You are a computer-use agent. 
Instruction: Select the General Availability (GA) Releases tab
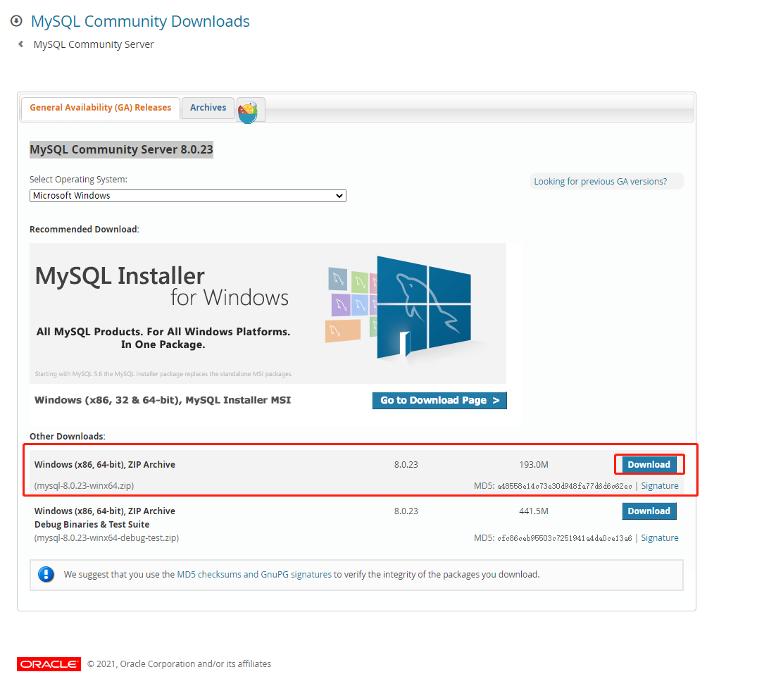tap(100, 108)
